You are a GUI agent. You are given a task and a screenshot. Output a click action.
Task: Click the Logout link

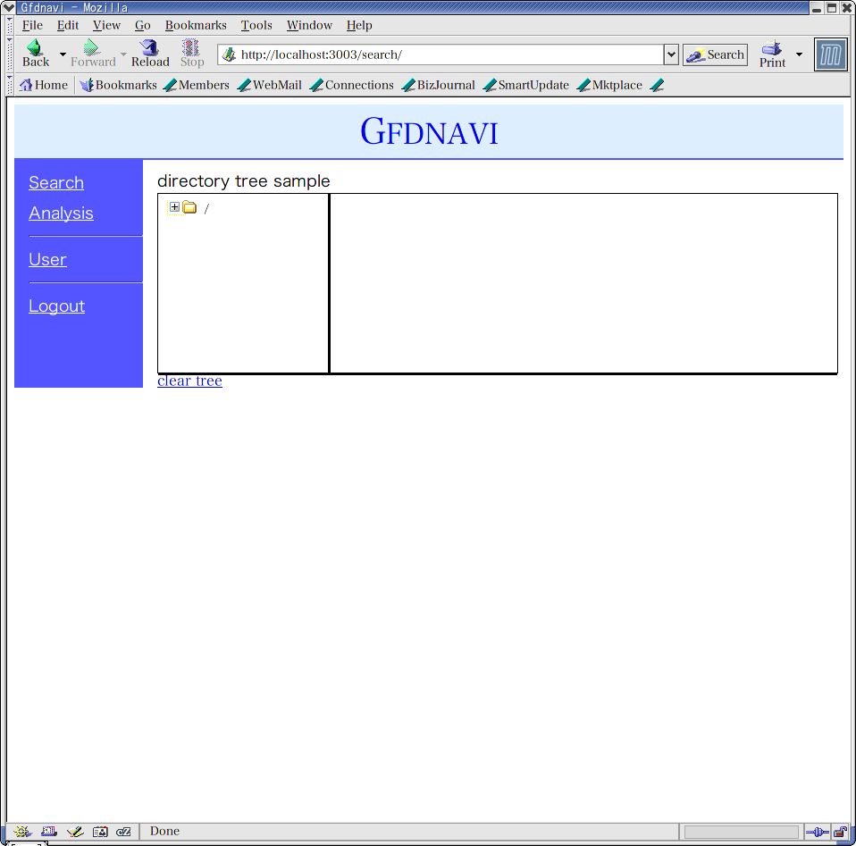(57, 306)
